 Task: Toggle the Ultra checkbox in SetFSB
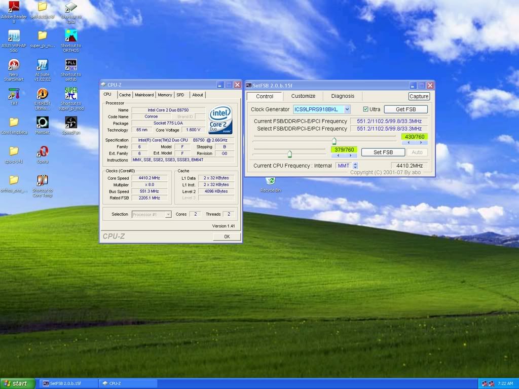pyautogui.click(x=366, y=109)
